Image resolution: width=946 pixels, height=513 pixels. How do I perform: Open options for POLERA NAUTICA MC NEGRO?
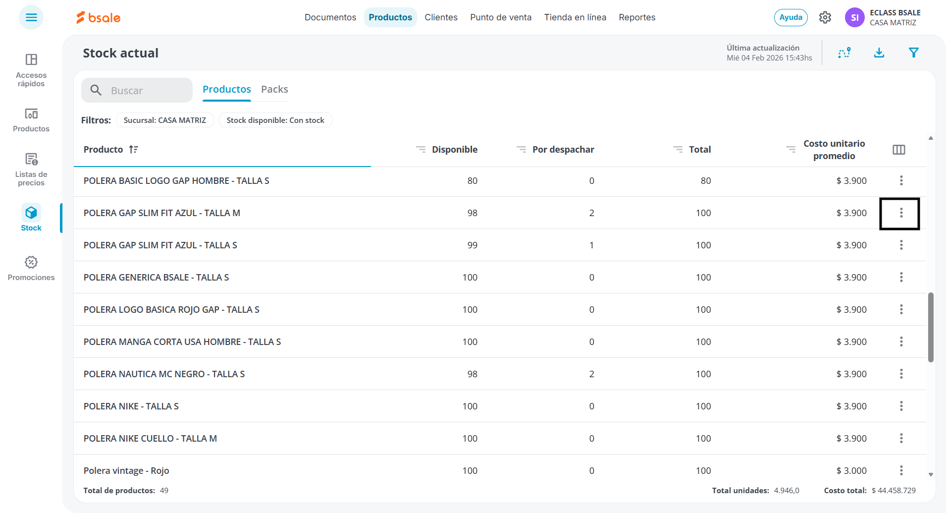click(901, 374)
